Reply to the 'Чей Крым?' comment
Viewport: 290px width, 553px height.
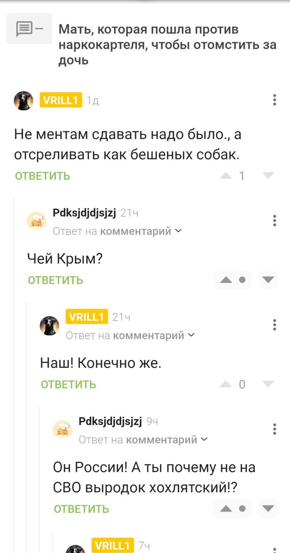(x=56, y=280)
